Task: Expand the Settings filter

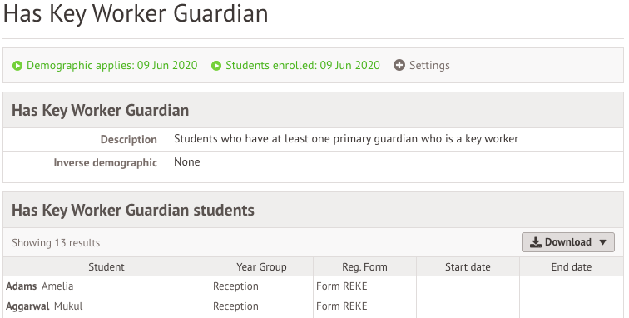Action: click(x=422, y=65)
